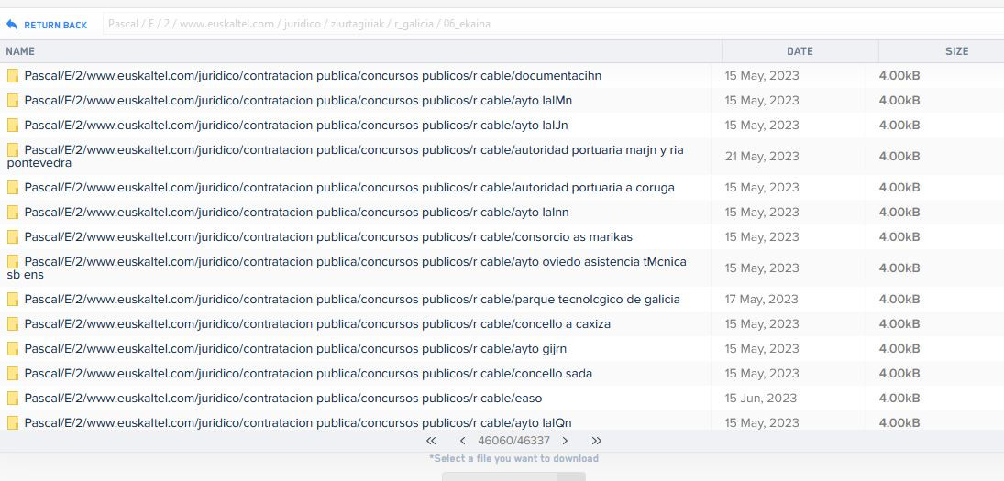The image size is (1004, 481).
Task: Click folder icon for consorcio as marikas
Action: [x=13, y=237]
